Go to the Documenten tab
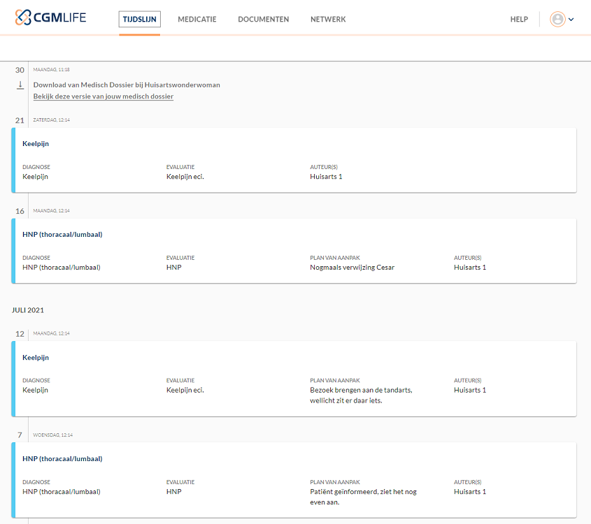This screenshot has height=524, width=591. tap(263, 20)
